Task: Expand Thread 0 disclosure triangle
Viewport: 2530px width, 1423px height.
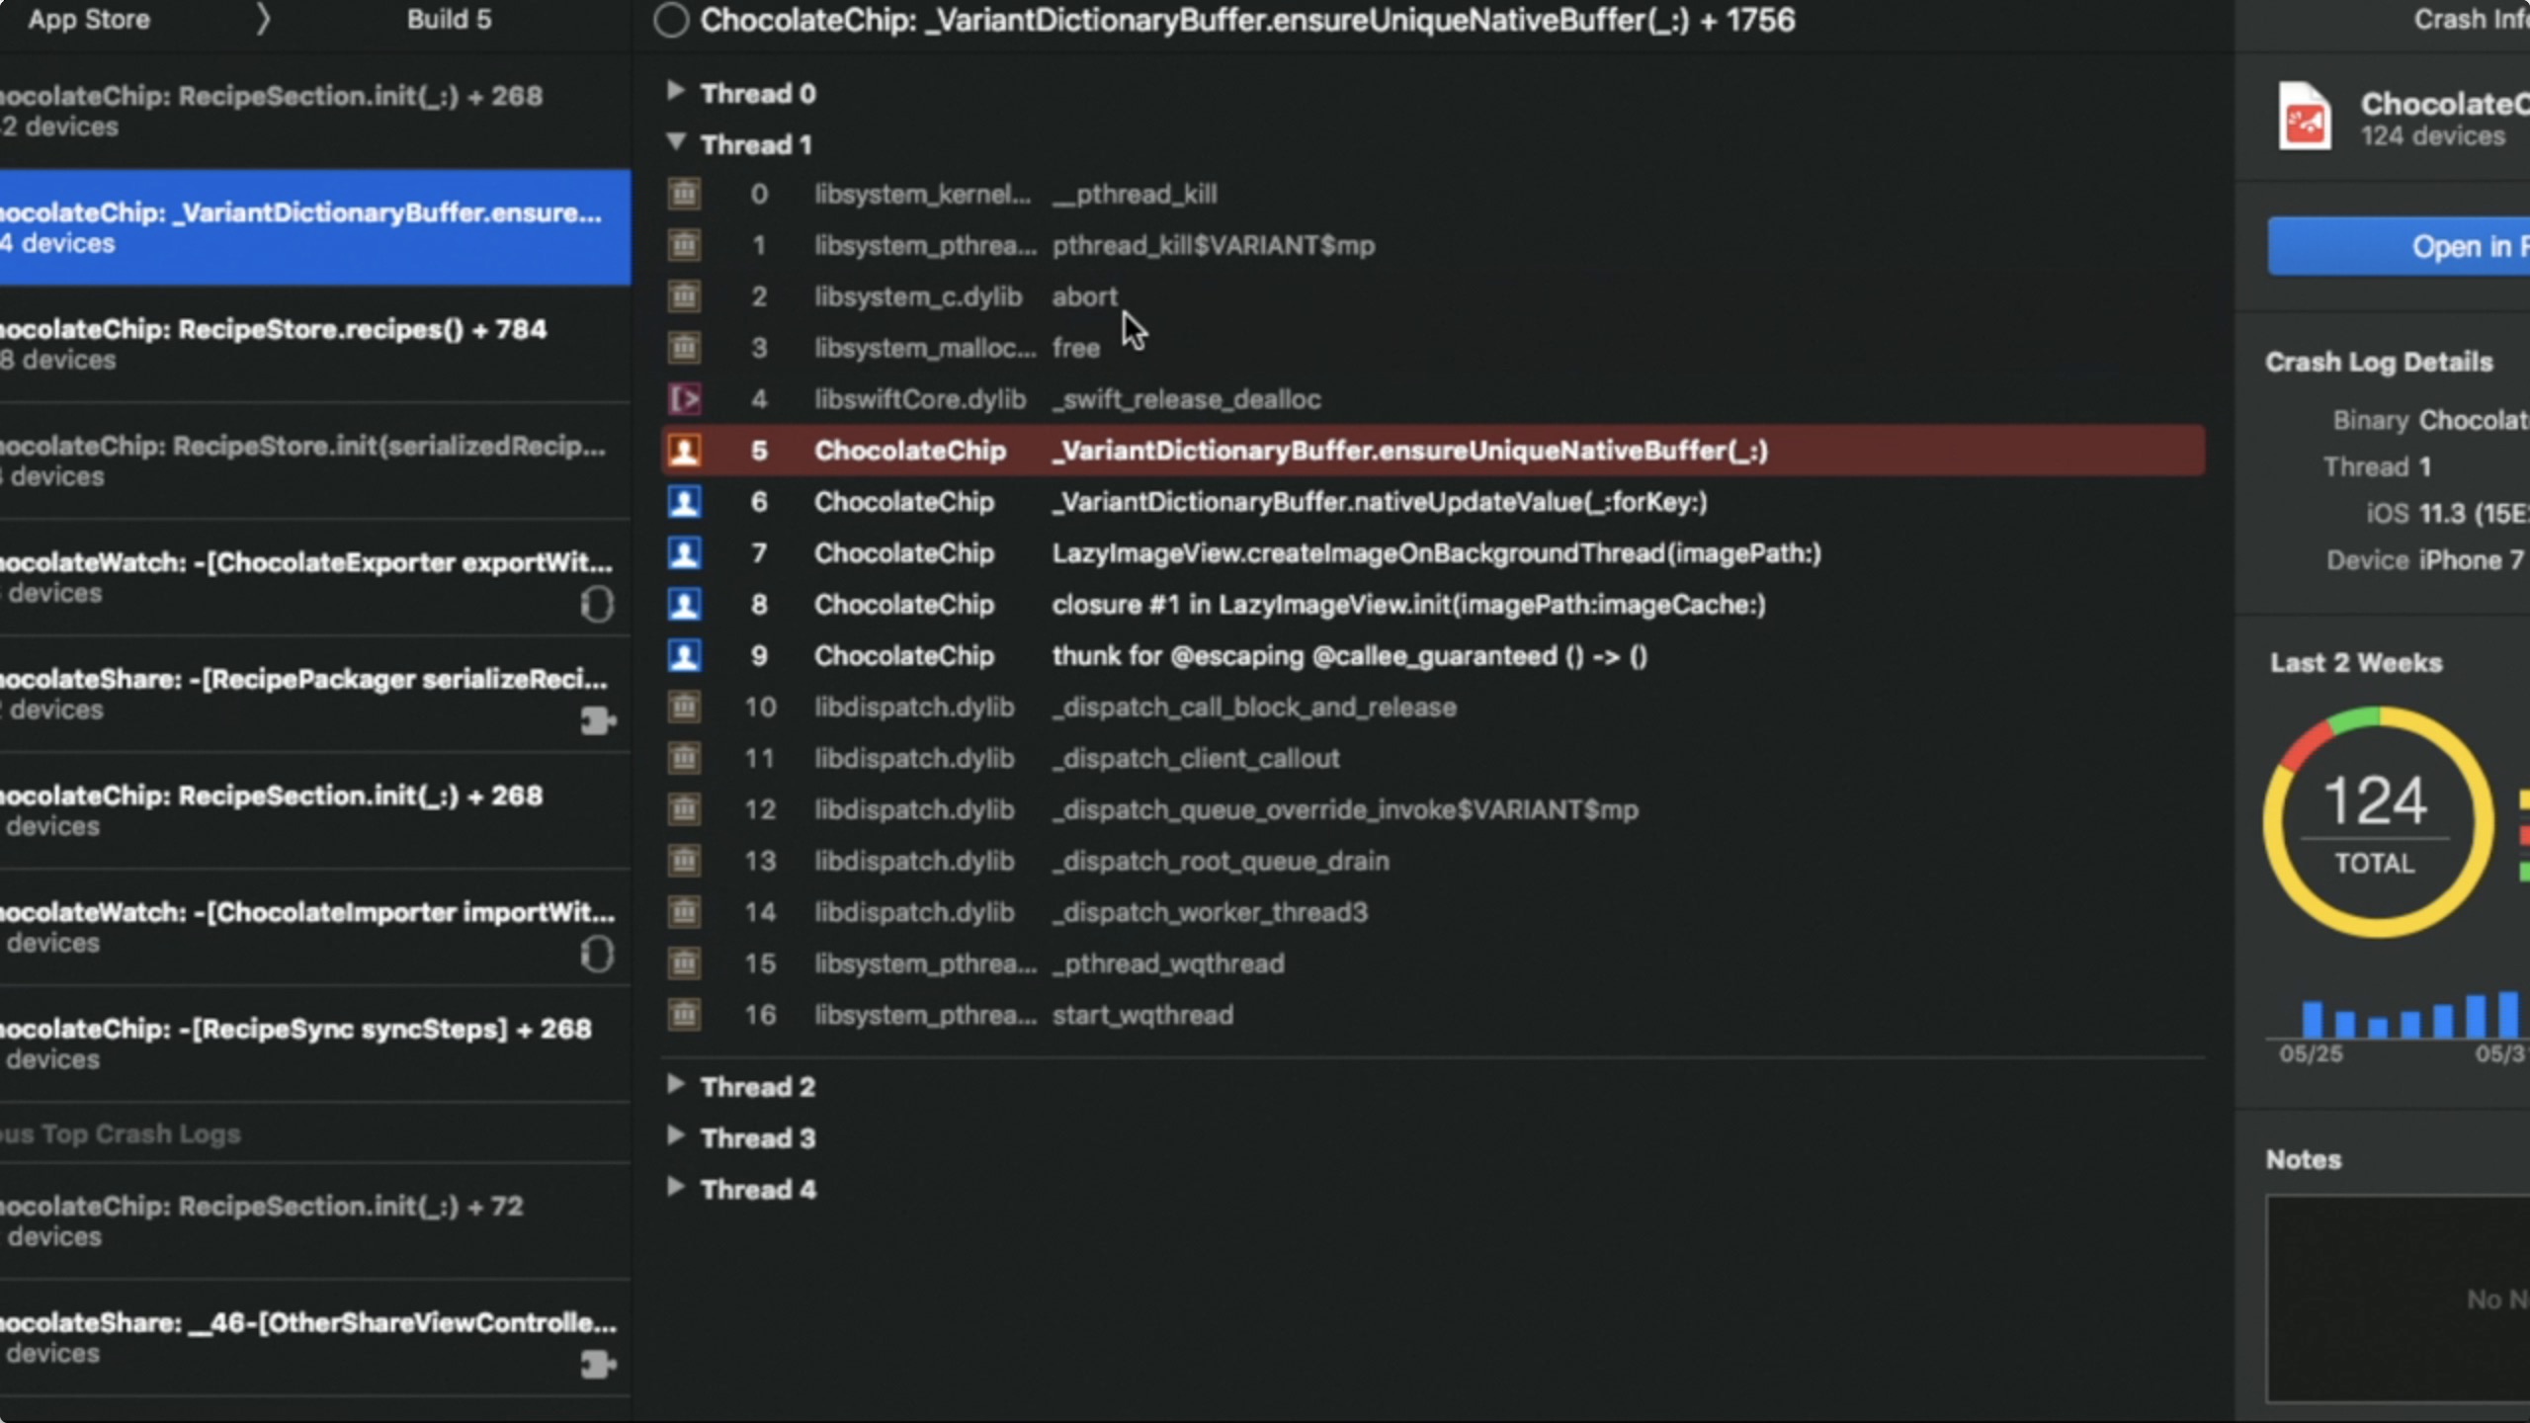Action: coord(676,91)
